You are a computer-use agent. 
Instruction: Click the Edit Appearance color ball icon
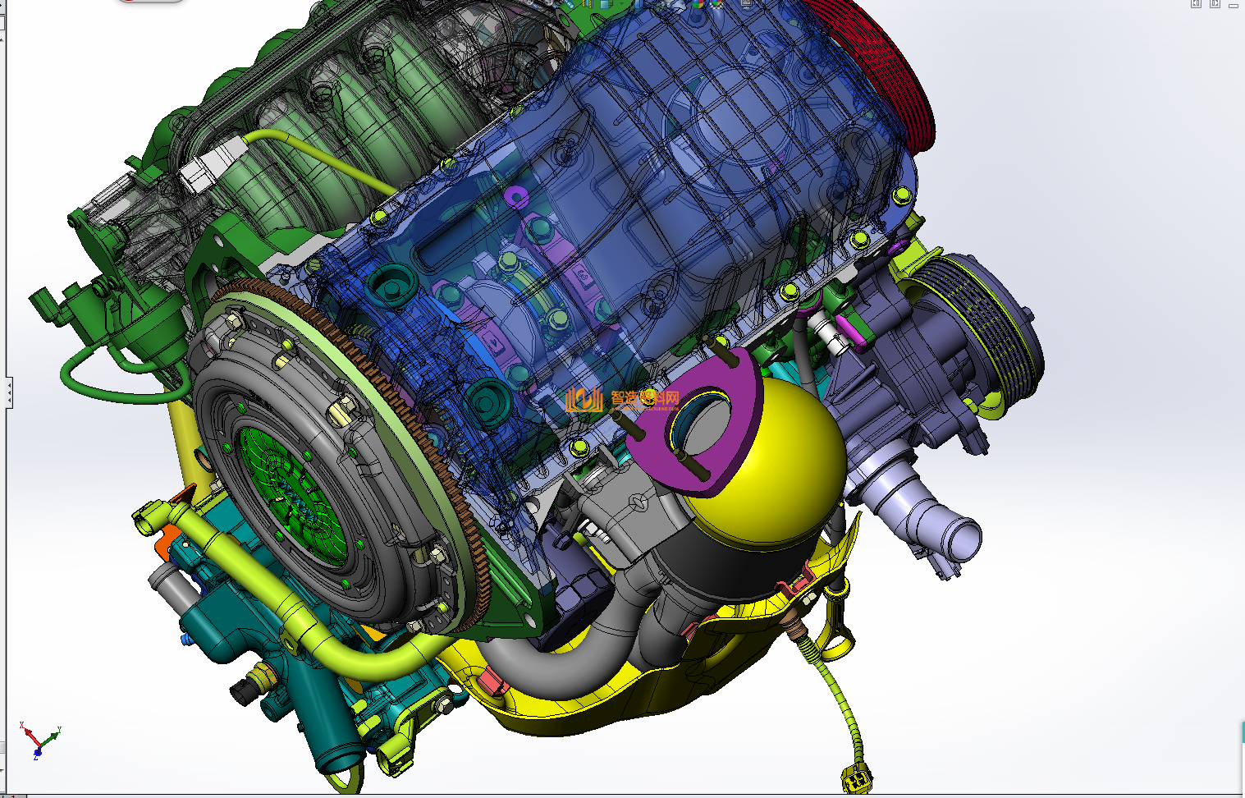(x=698, y=3)
